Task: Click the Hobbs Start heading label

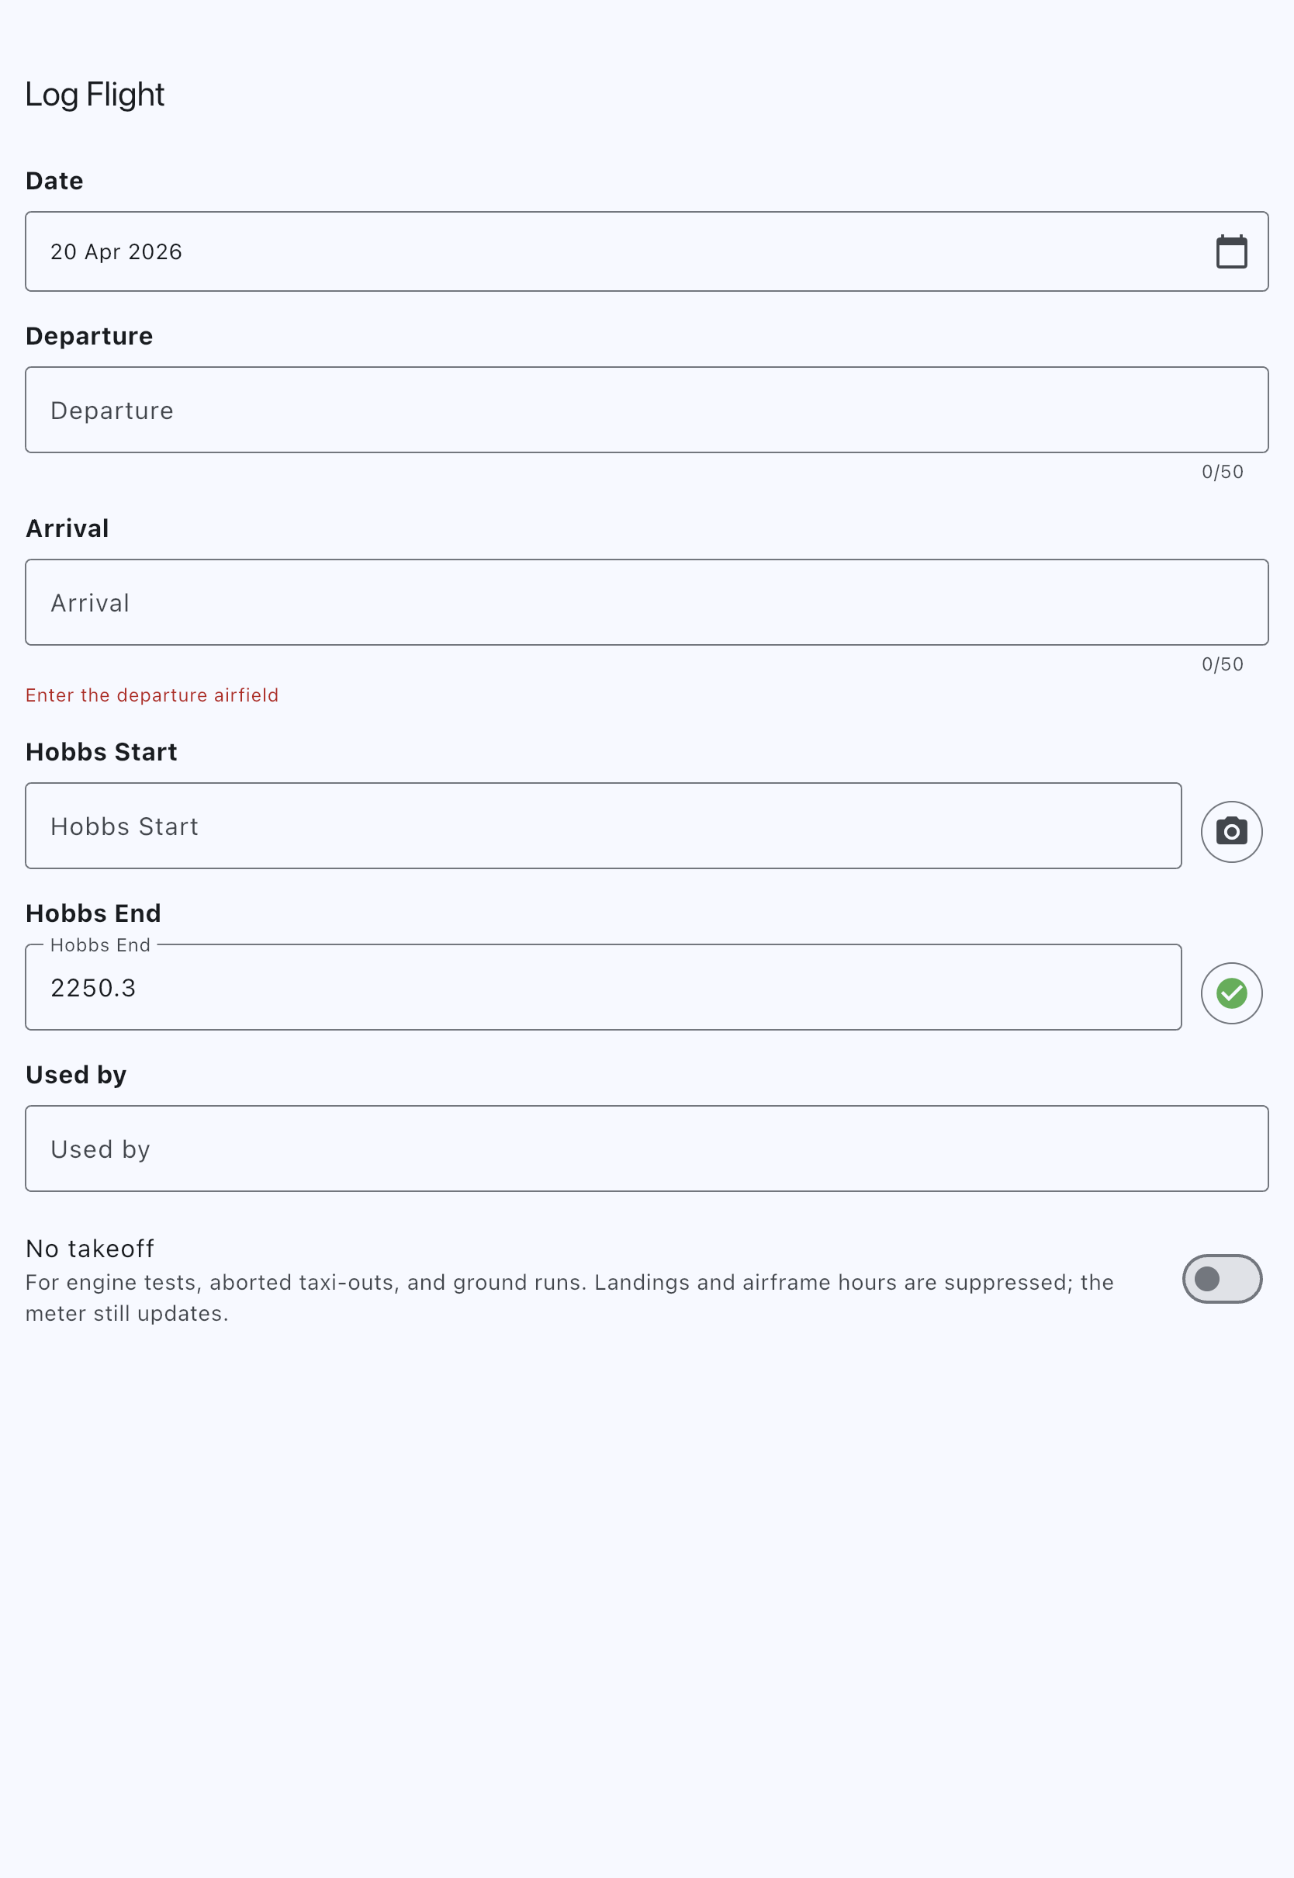Action: pos(102,752)
